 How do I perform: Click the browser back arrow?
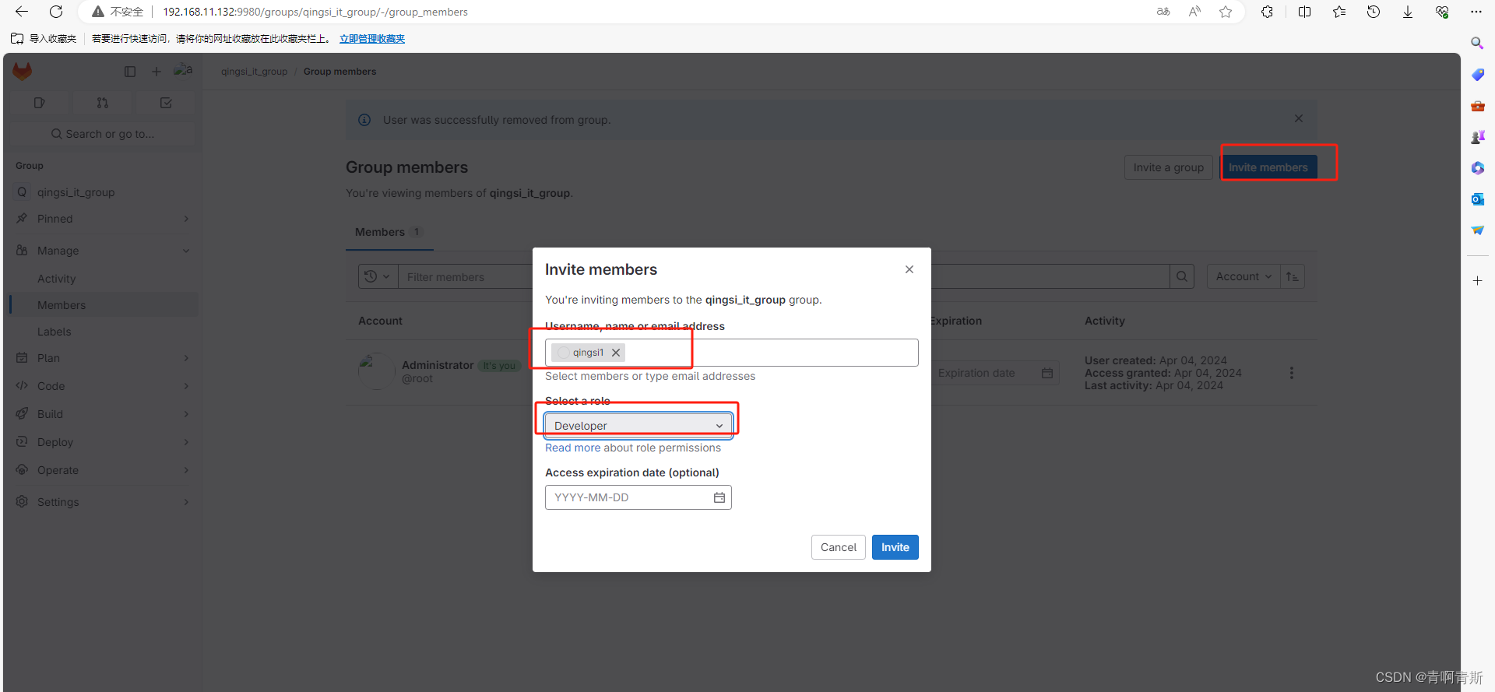[22, 12]
